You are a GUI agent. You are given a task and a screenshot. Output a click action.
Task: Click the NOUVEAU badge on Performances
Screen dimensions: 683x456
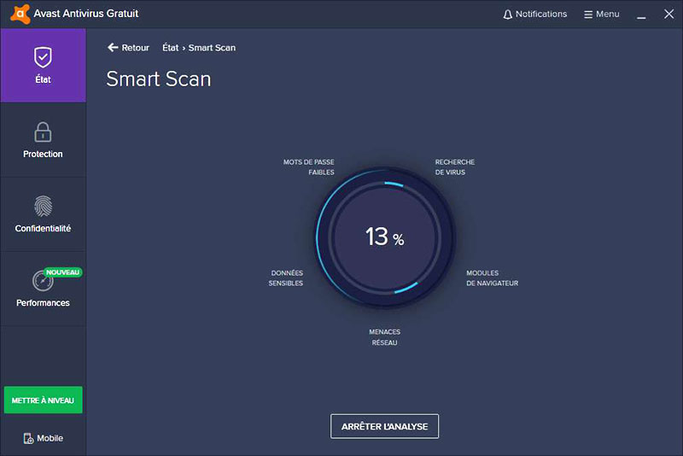click(x=62, y=272)
